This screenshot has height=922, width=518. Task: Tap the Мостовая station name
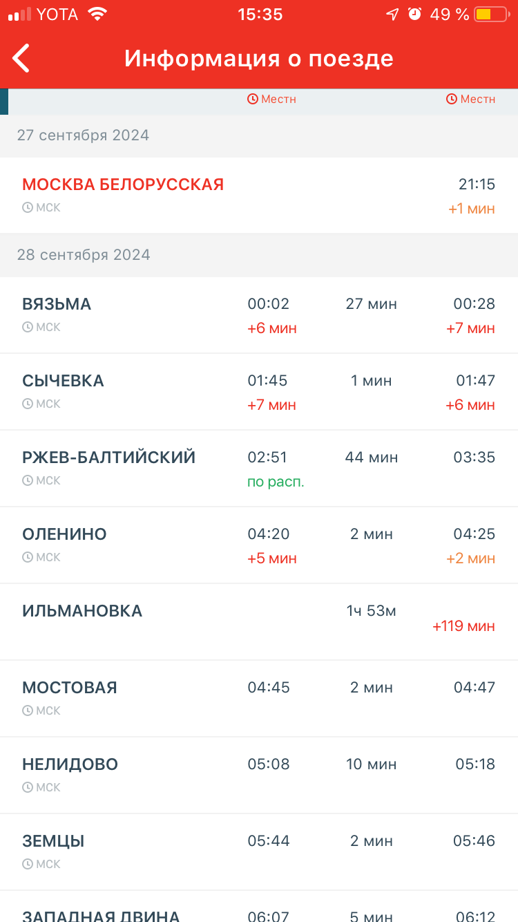(70, 688)
